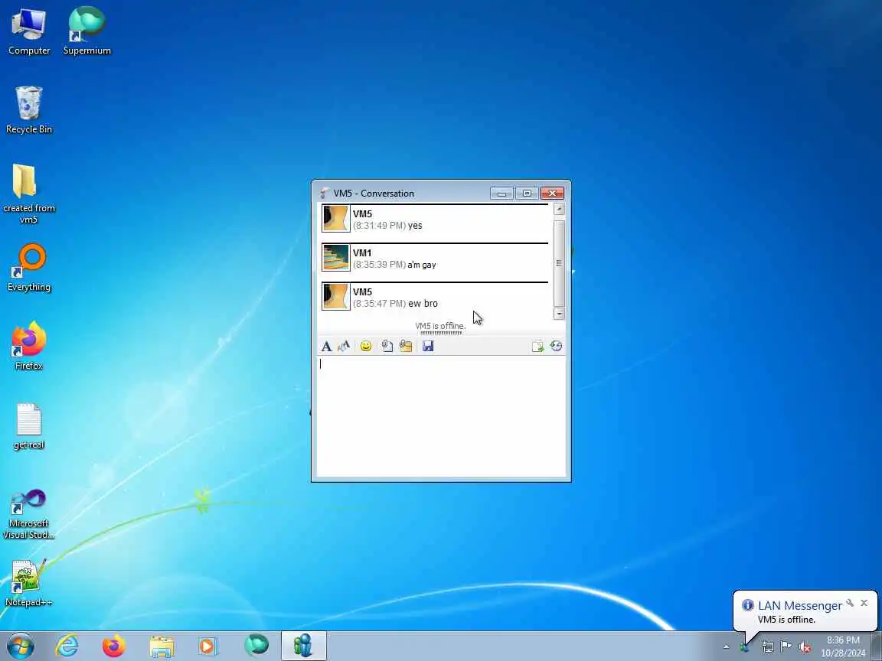Open the clock showing 8:36 PM
The height and width of the screenshot is (661, 882).
click(843, 646)
